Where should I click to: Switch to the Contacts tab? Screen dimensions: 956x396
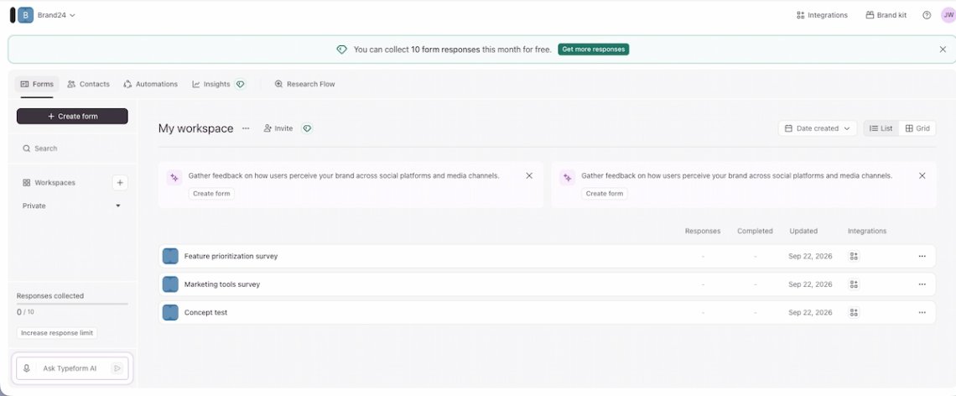pos(88,84)
